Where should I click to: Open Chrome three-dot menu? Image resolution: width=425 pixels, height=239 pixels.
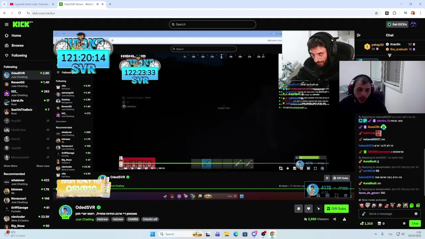coord(420,13)
